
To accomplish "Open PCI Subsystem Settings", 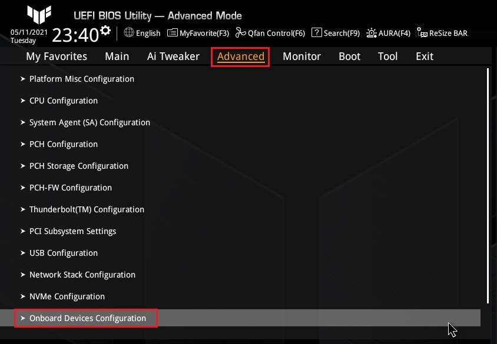I will coord(72,231).
